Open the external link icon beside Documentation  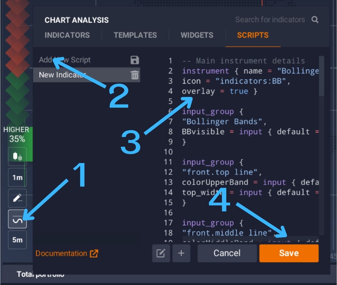[94, 253]
